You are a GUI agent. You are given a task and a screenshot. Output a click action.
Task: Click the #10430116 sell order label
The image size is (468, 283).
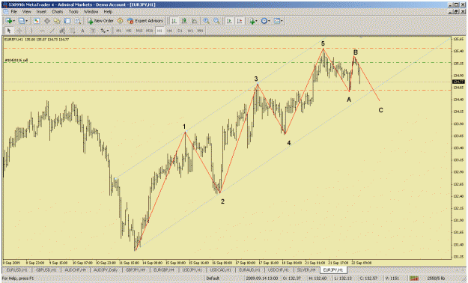pos(16,61)
